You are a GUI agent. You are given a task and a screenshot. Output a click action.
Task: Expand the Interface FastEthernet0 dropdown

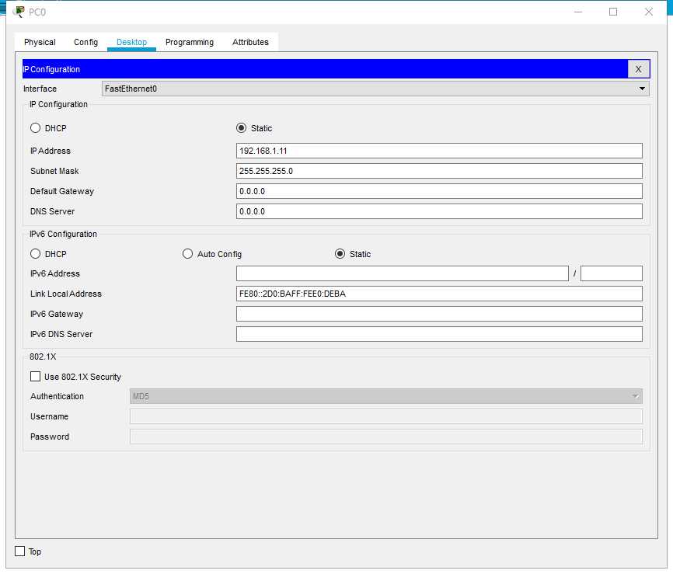point(375,89)
